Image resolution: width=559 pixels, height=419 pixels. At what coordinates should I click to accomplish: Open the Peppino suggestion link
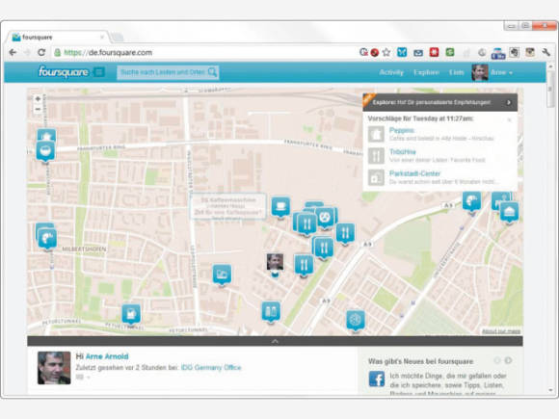(x=402, y=130)
